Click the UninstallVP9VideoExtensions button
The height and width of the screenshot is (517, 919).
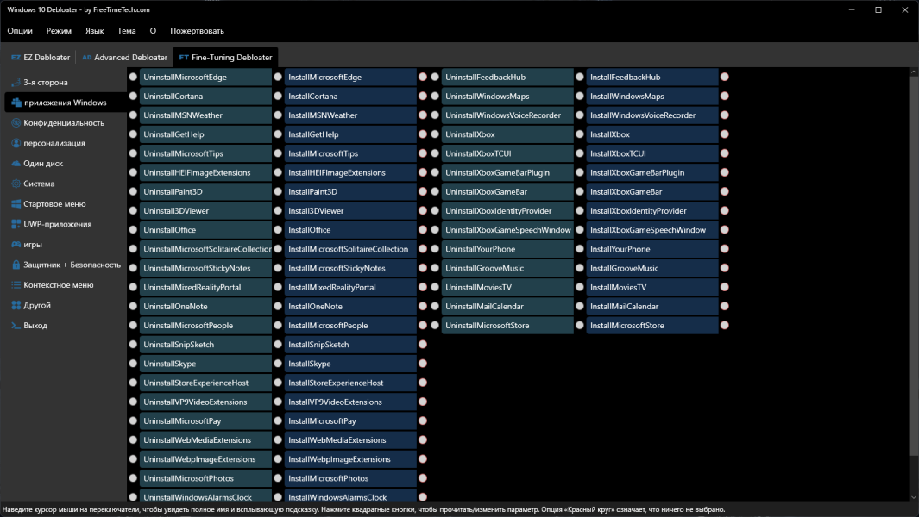click(205, 402)
